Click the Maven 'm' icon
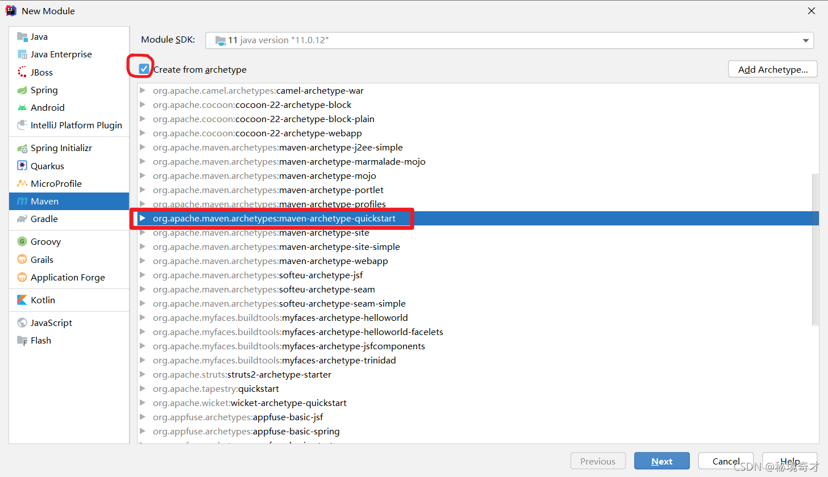The height and width of the screenshot is (477, 828). [22, 202]
